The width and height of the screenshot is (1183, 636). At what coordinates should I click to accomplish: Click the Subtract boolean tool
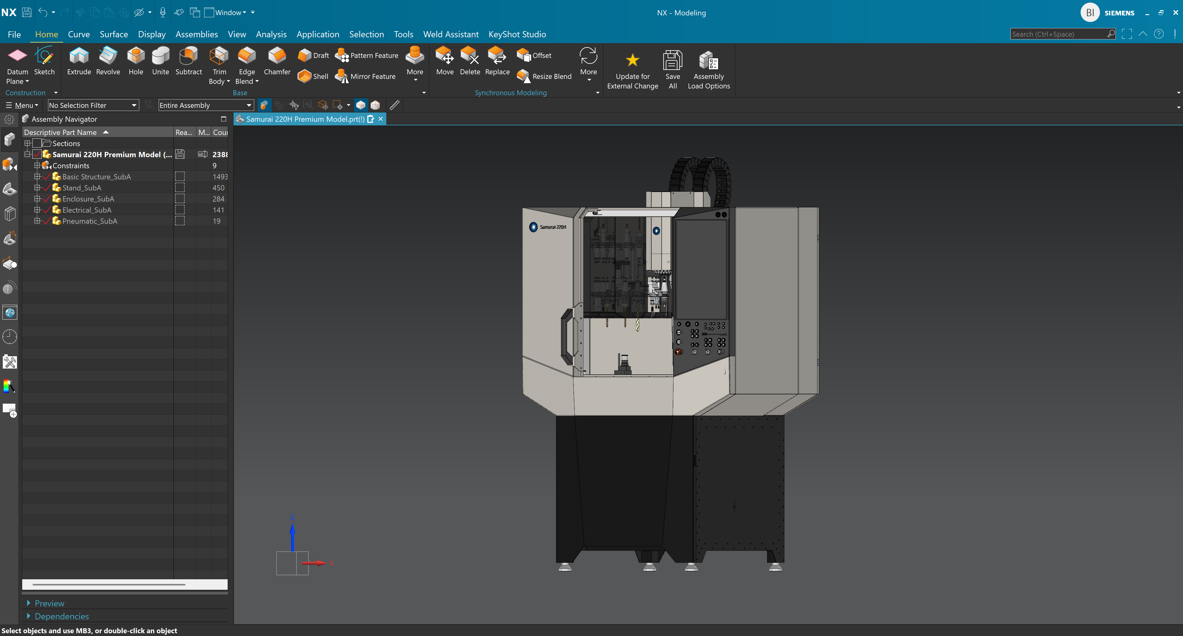coord(189,60)
